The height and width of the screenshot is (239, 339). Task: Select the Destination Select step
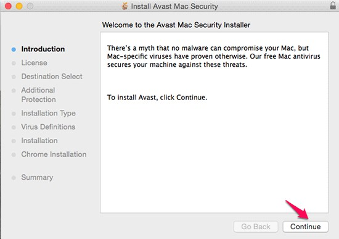pos(52,77)
